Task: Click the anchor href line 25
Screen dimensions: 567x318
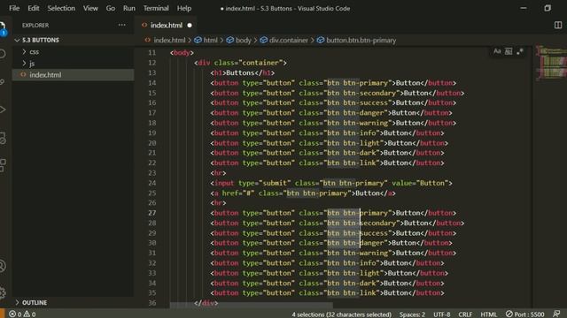Action: coord(303,193)
